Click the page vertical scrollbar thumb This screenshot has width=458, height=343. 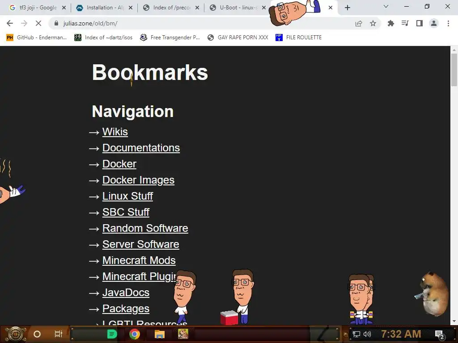tap(454, 70)
